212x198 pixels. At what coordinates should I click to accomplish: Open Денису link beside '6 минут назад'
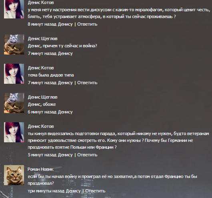[x=65, y=112]
